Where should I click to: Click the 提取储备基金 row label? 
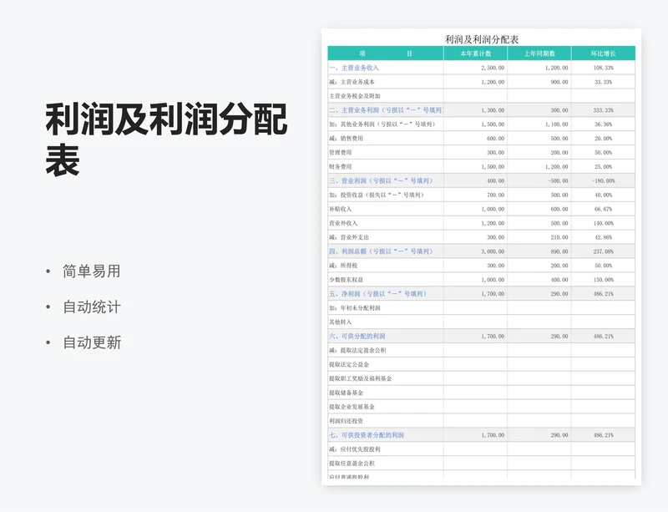[x=347, y=393]
